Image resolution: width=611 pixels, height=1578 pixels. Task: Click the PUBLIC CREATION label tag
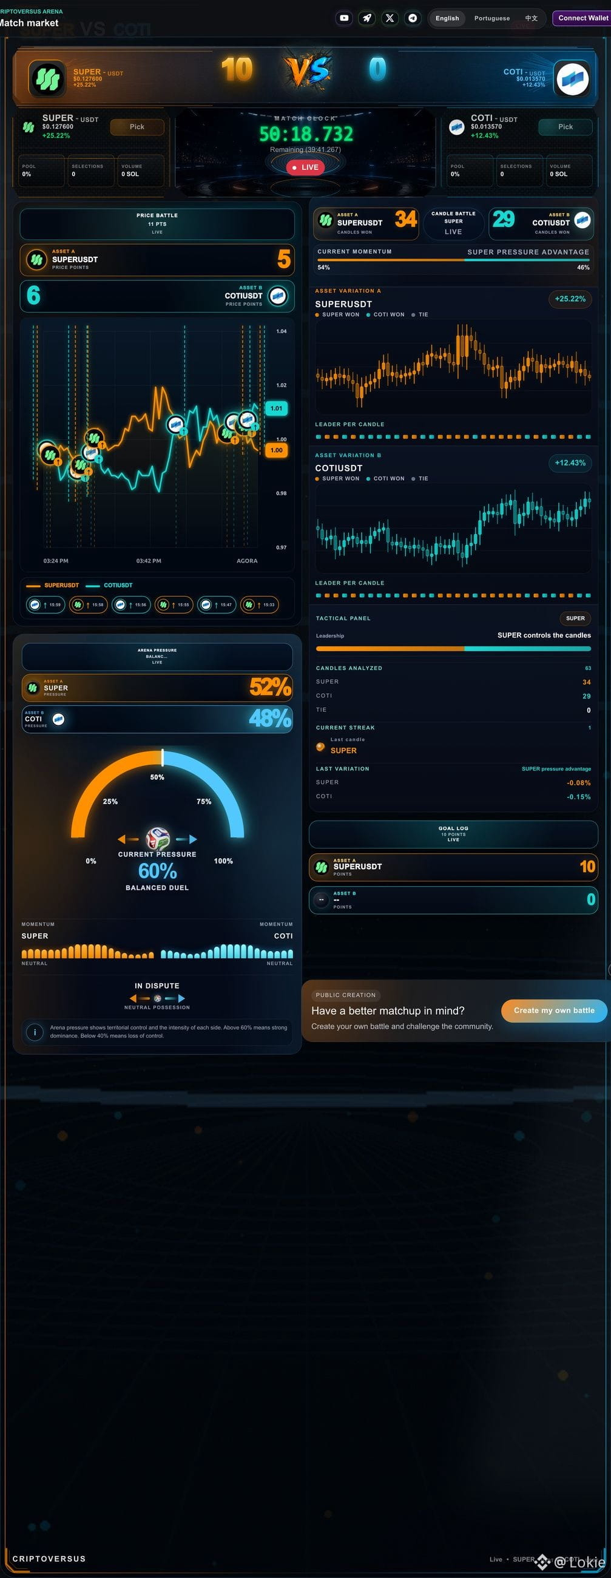coord(345,995)
